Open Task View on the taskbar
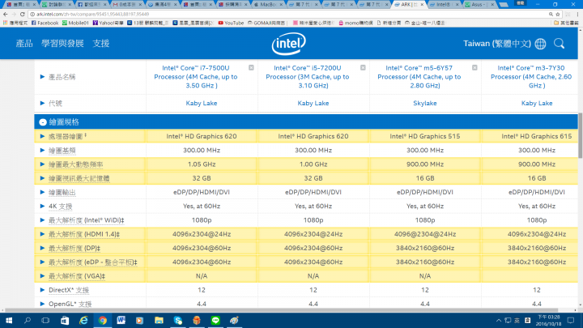Viewport: 583px width, 328px height. pos(45,320)
